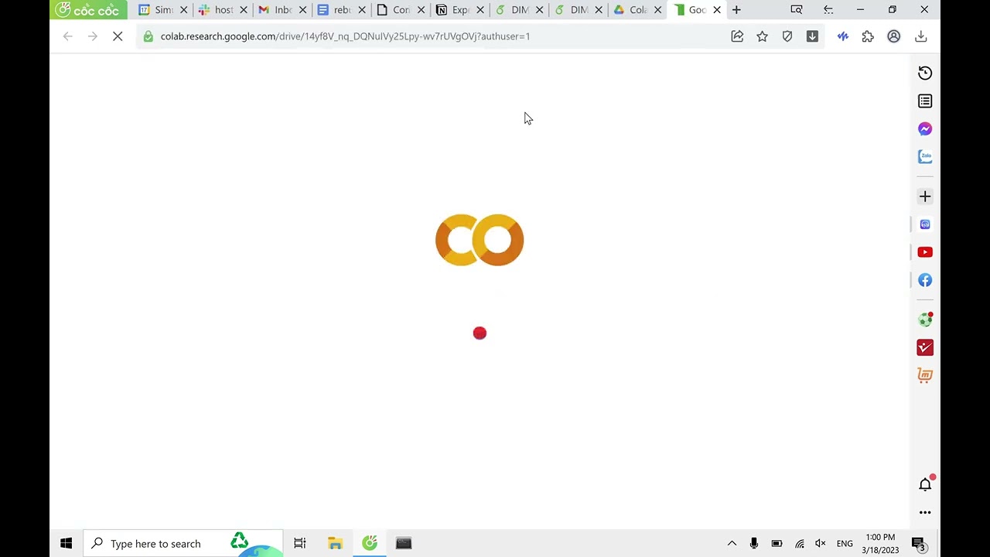Go back to the previous page

point(68,36)
